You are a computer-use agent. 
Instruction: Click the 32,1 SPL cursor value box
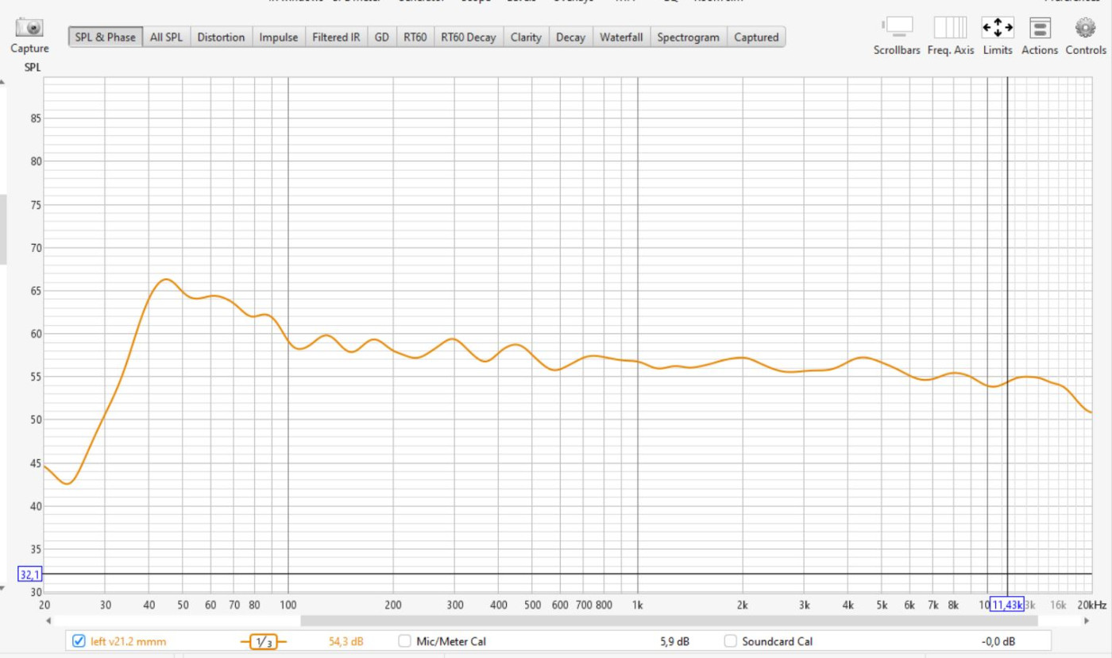click(29, 575)
